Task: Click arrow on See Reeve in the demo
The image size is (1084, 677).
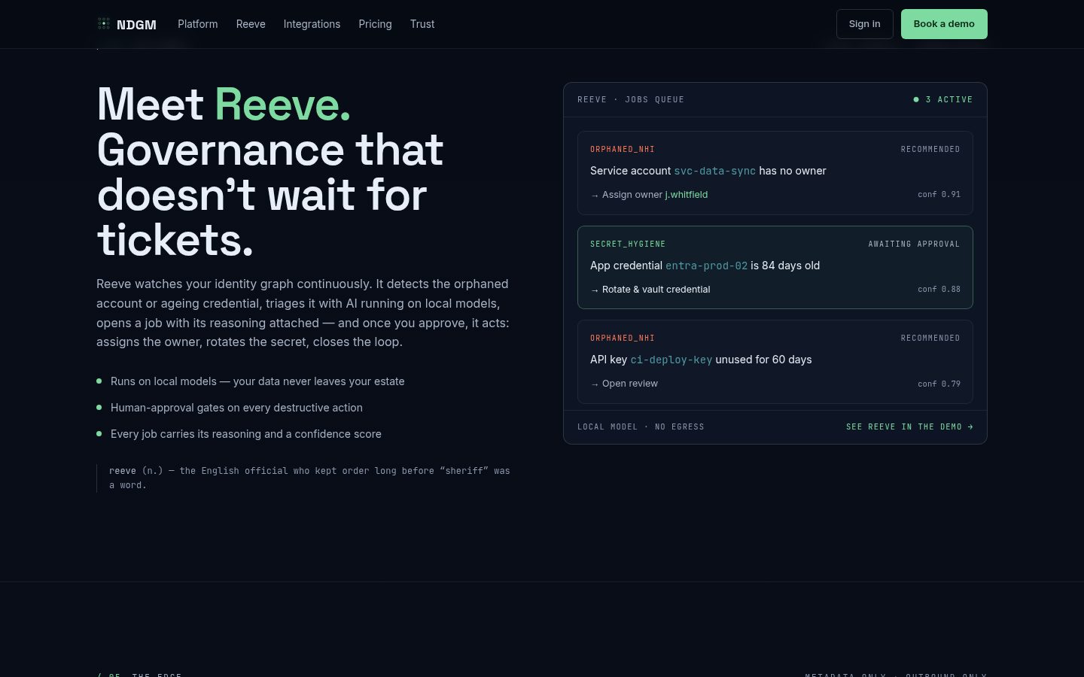Action: click(x=970, y=427)
